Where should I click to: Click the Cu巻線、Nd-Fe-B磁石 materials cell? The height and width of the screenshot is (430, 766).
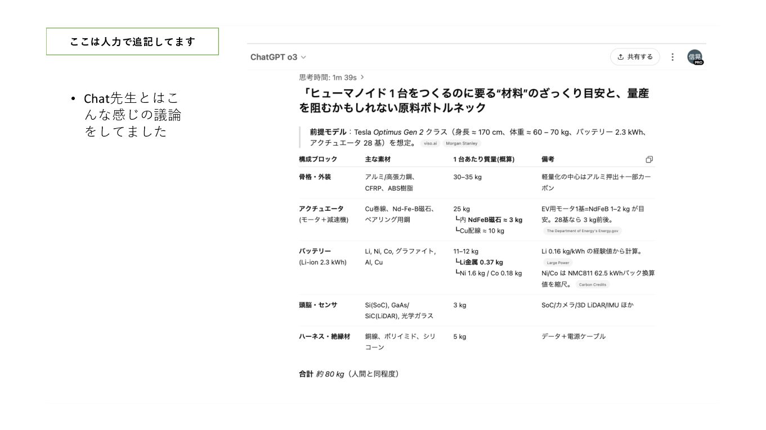400,214
